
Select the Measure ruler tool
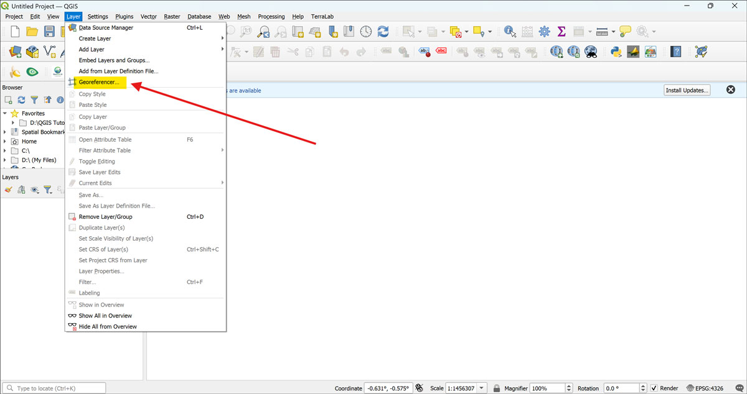(x=601, y=31)
